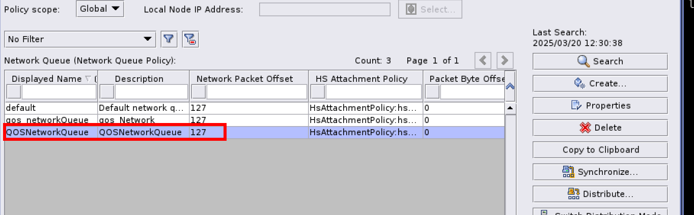Go to the next results page

tap(505, 60)
